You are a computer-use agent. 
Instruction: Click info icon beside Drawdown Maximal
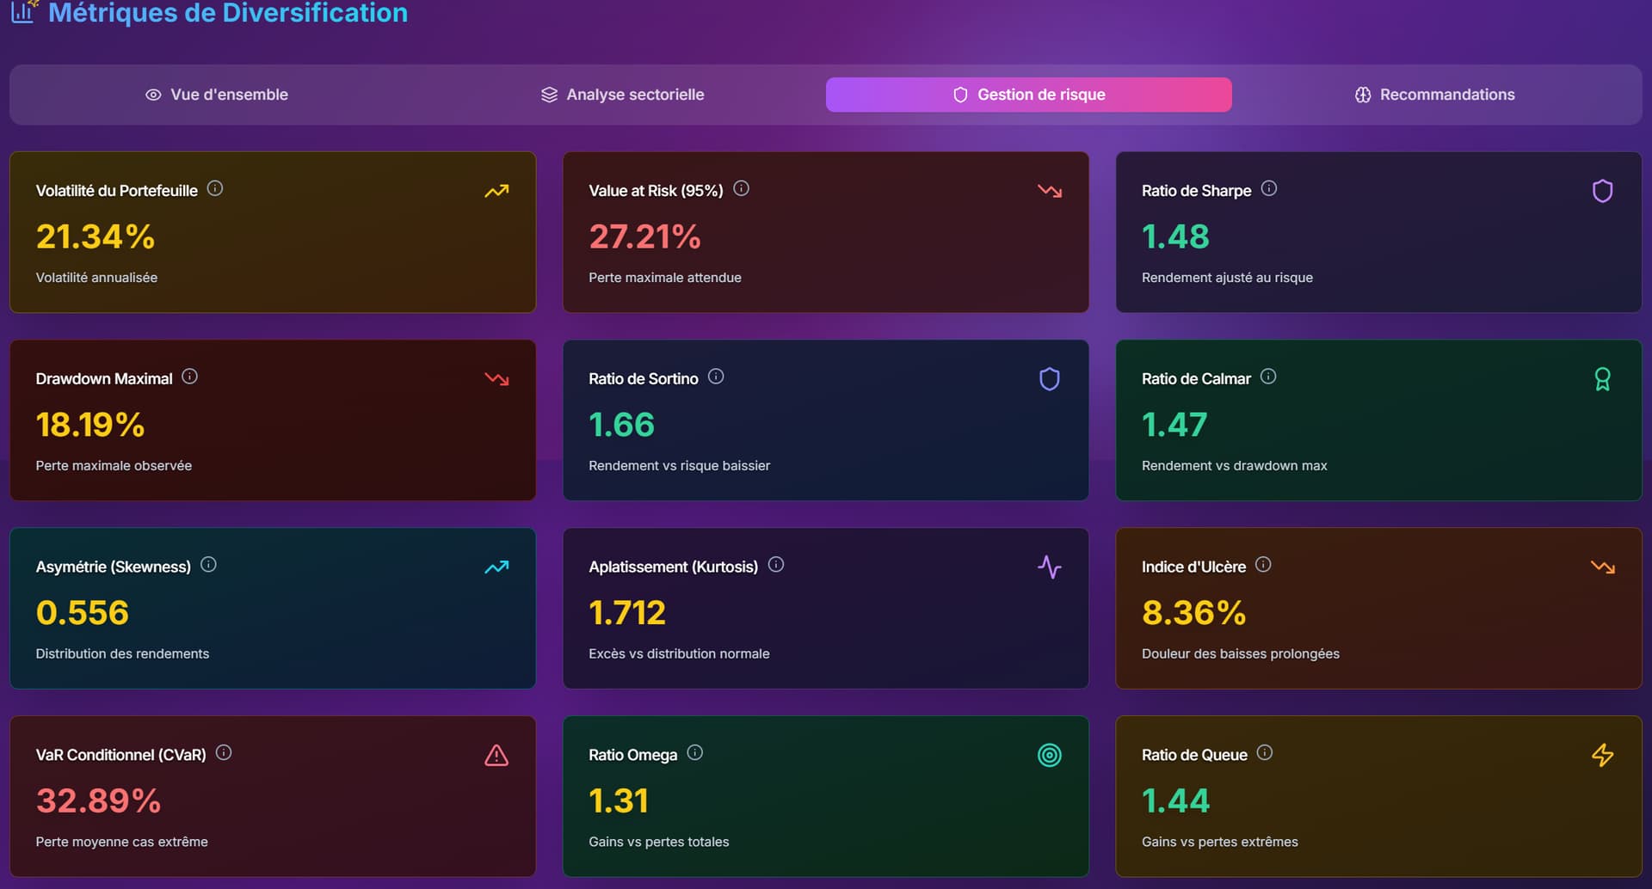pyautogui.click(x=190, y=377)
